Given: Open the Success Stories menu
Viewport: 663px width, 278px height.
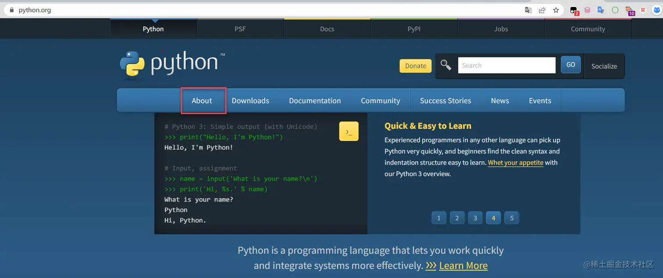Looking at the screenshot, I should (x=446, y=101).
